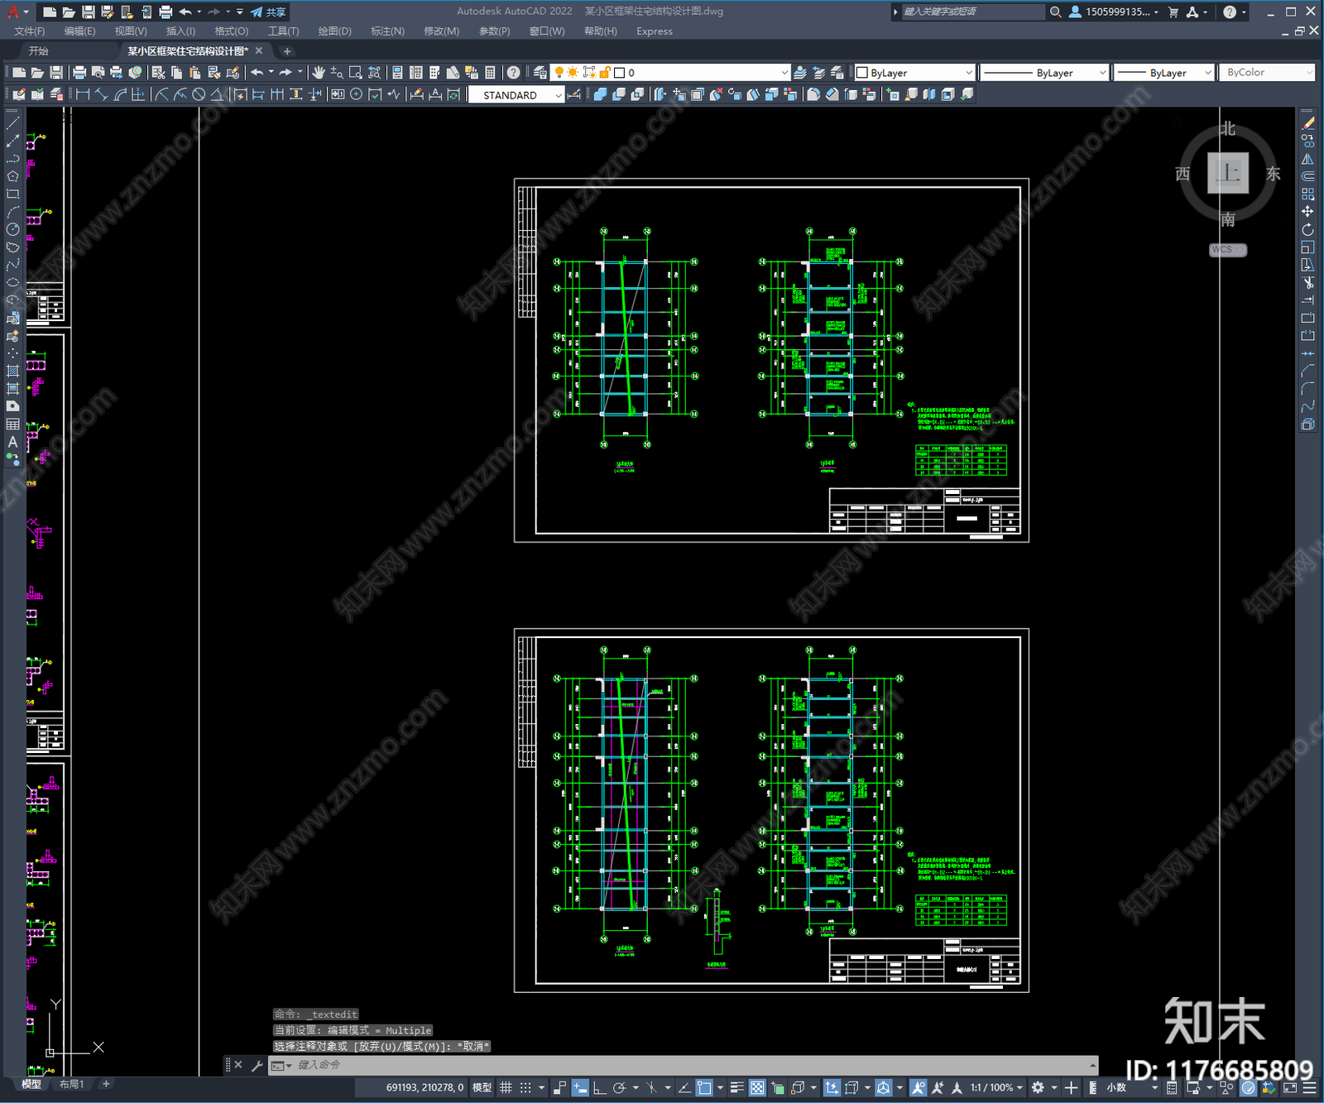Image resolution: width=1324 pixels, height=1103 pixels.
Task: Toggle ortho mode in status bar
Action: pyautogui.click(x=599, y=1087)
